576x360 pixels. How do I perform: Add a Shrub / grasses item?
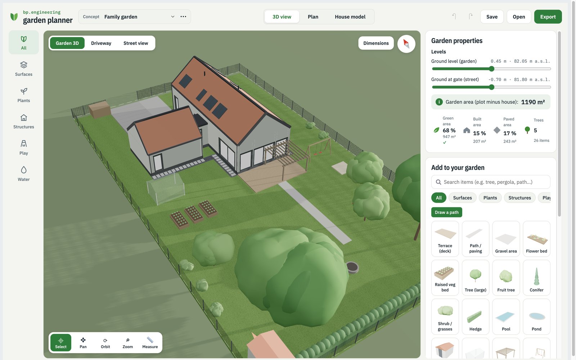(x=445, y=316)
